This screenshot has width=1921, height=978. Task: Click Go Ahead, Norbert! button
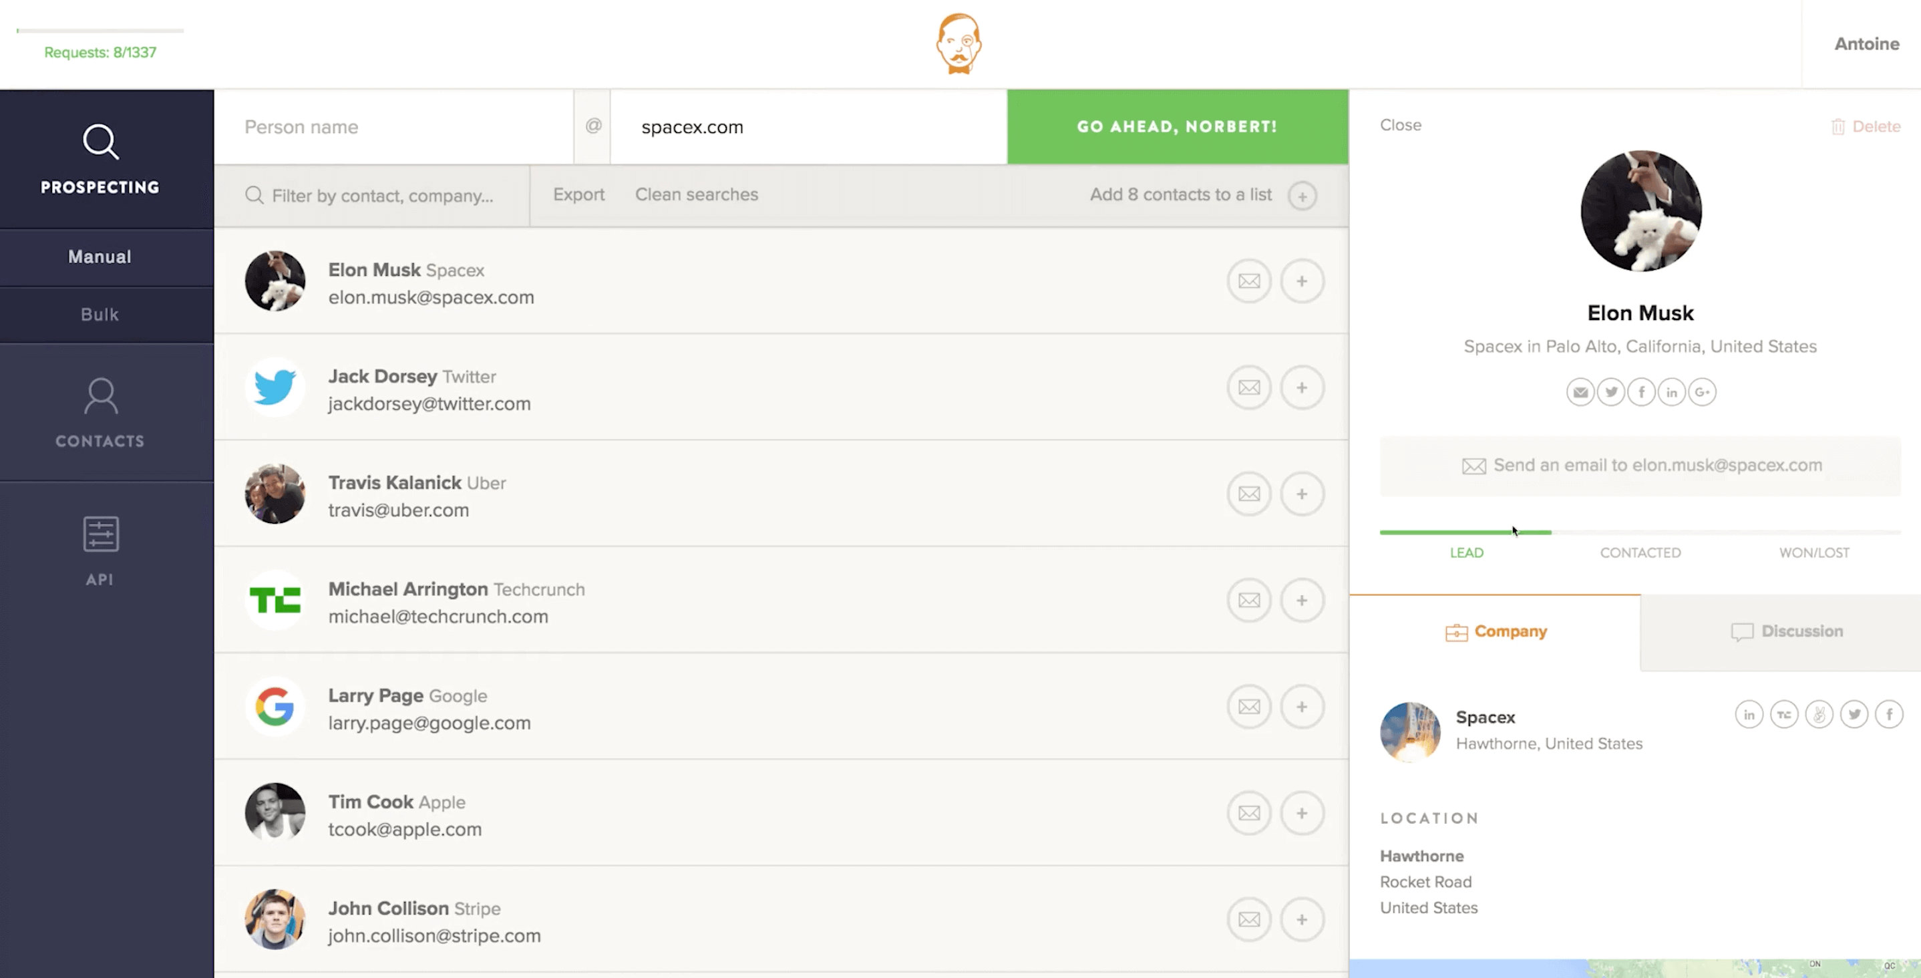pos(1178,127)
